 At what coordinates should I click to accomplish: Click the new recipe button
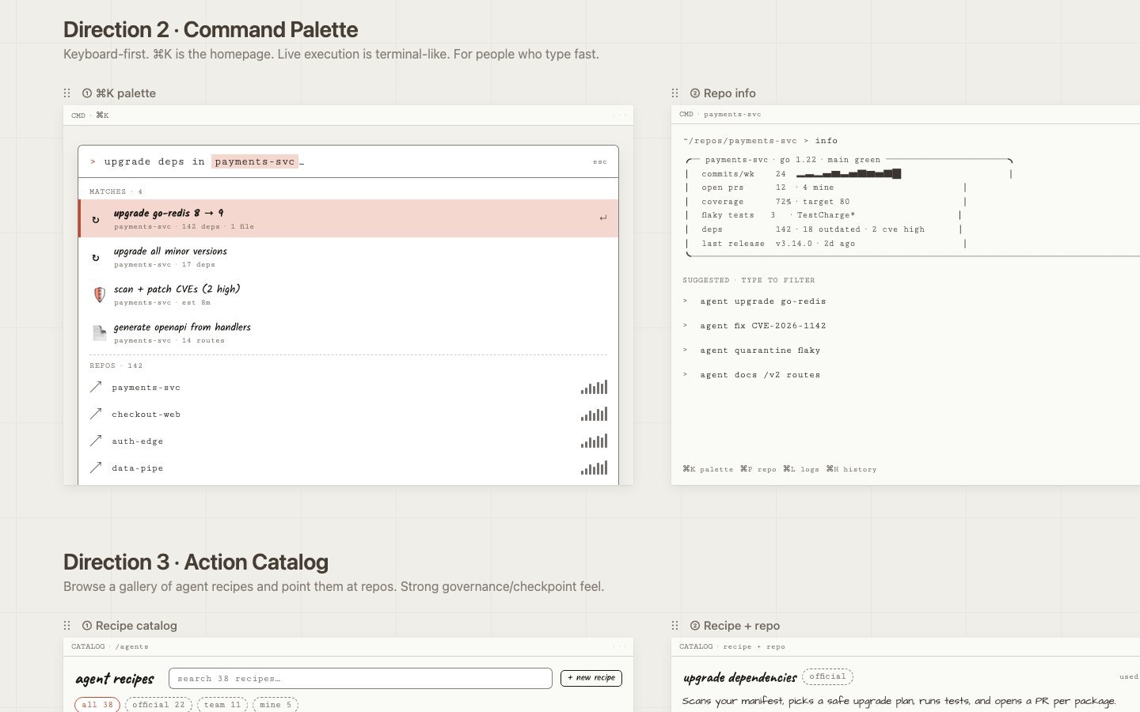[x=591, y=678]
